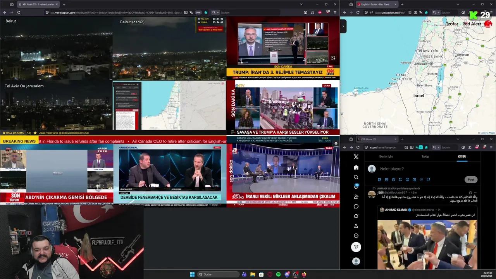Image resolution: width=496 pixels, height=279 pixels.
Task: Click the 90% zoom level badge
Action: (198, 12)
